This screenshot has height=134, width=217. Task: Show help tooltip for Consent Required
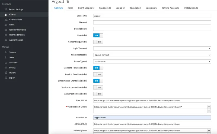coord(86,42)
